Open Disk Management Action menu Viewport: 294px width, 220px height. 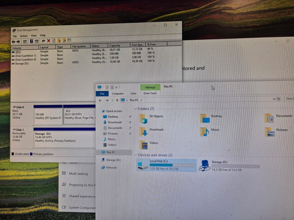(24, 36)
